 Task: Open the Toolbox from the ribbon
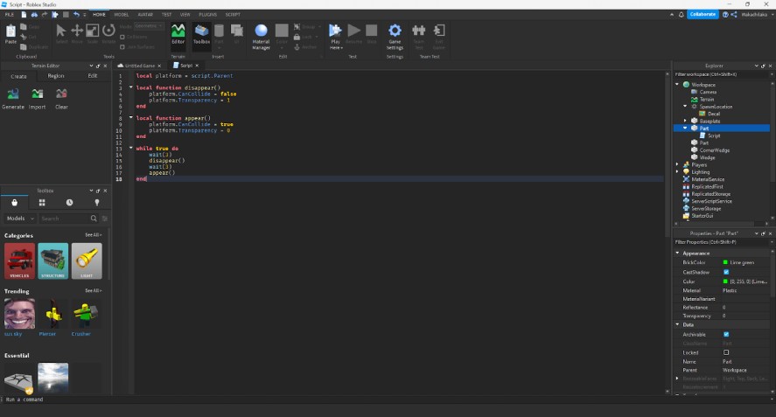coord(201,35)
